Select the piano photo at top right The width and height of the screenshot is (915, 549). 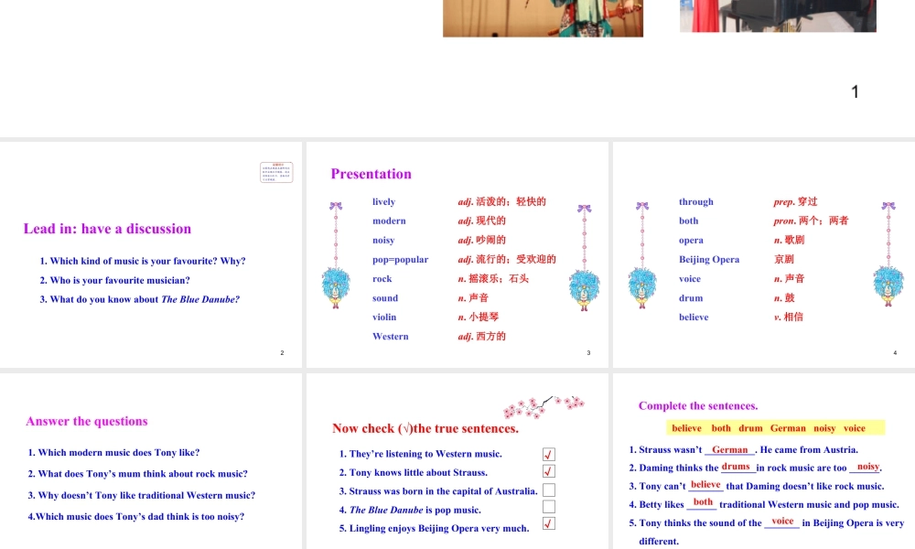(x=778, y=16)
